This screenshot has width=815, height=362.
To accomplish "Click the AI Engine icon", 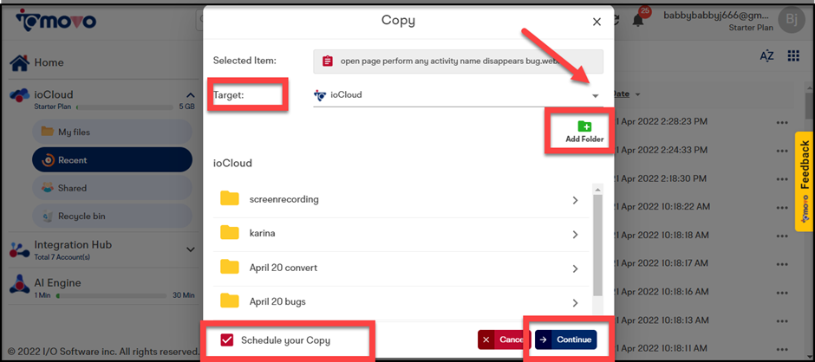I will coord(20,285).
